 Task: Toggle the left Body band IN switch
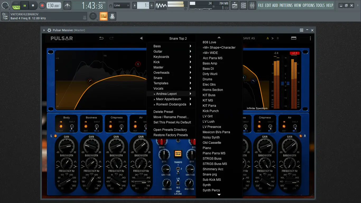tap(61, 126)
